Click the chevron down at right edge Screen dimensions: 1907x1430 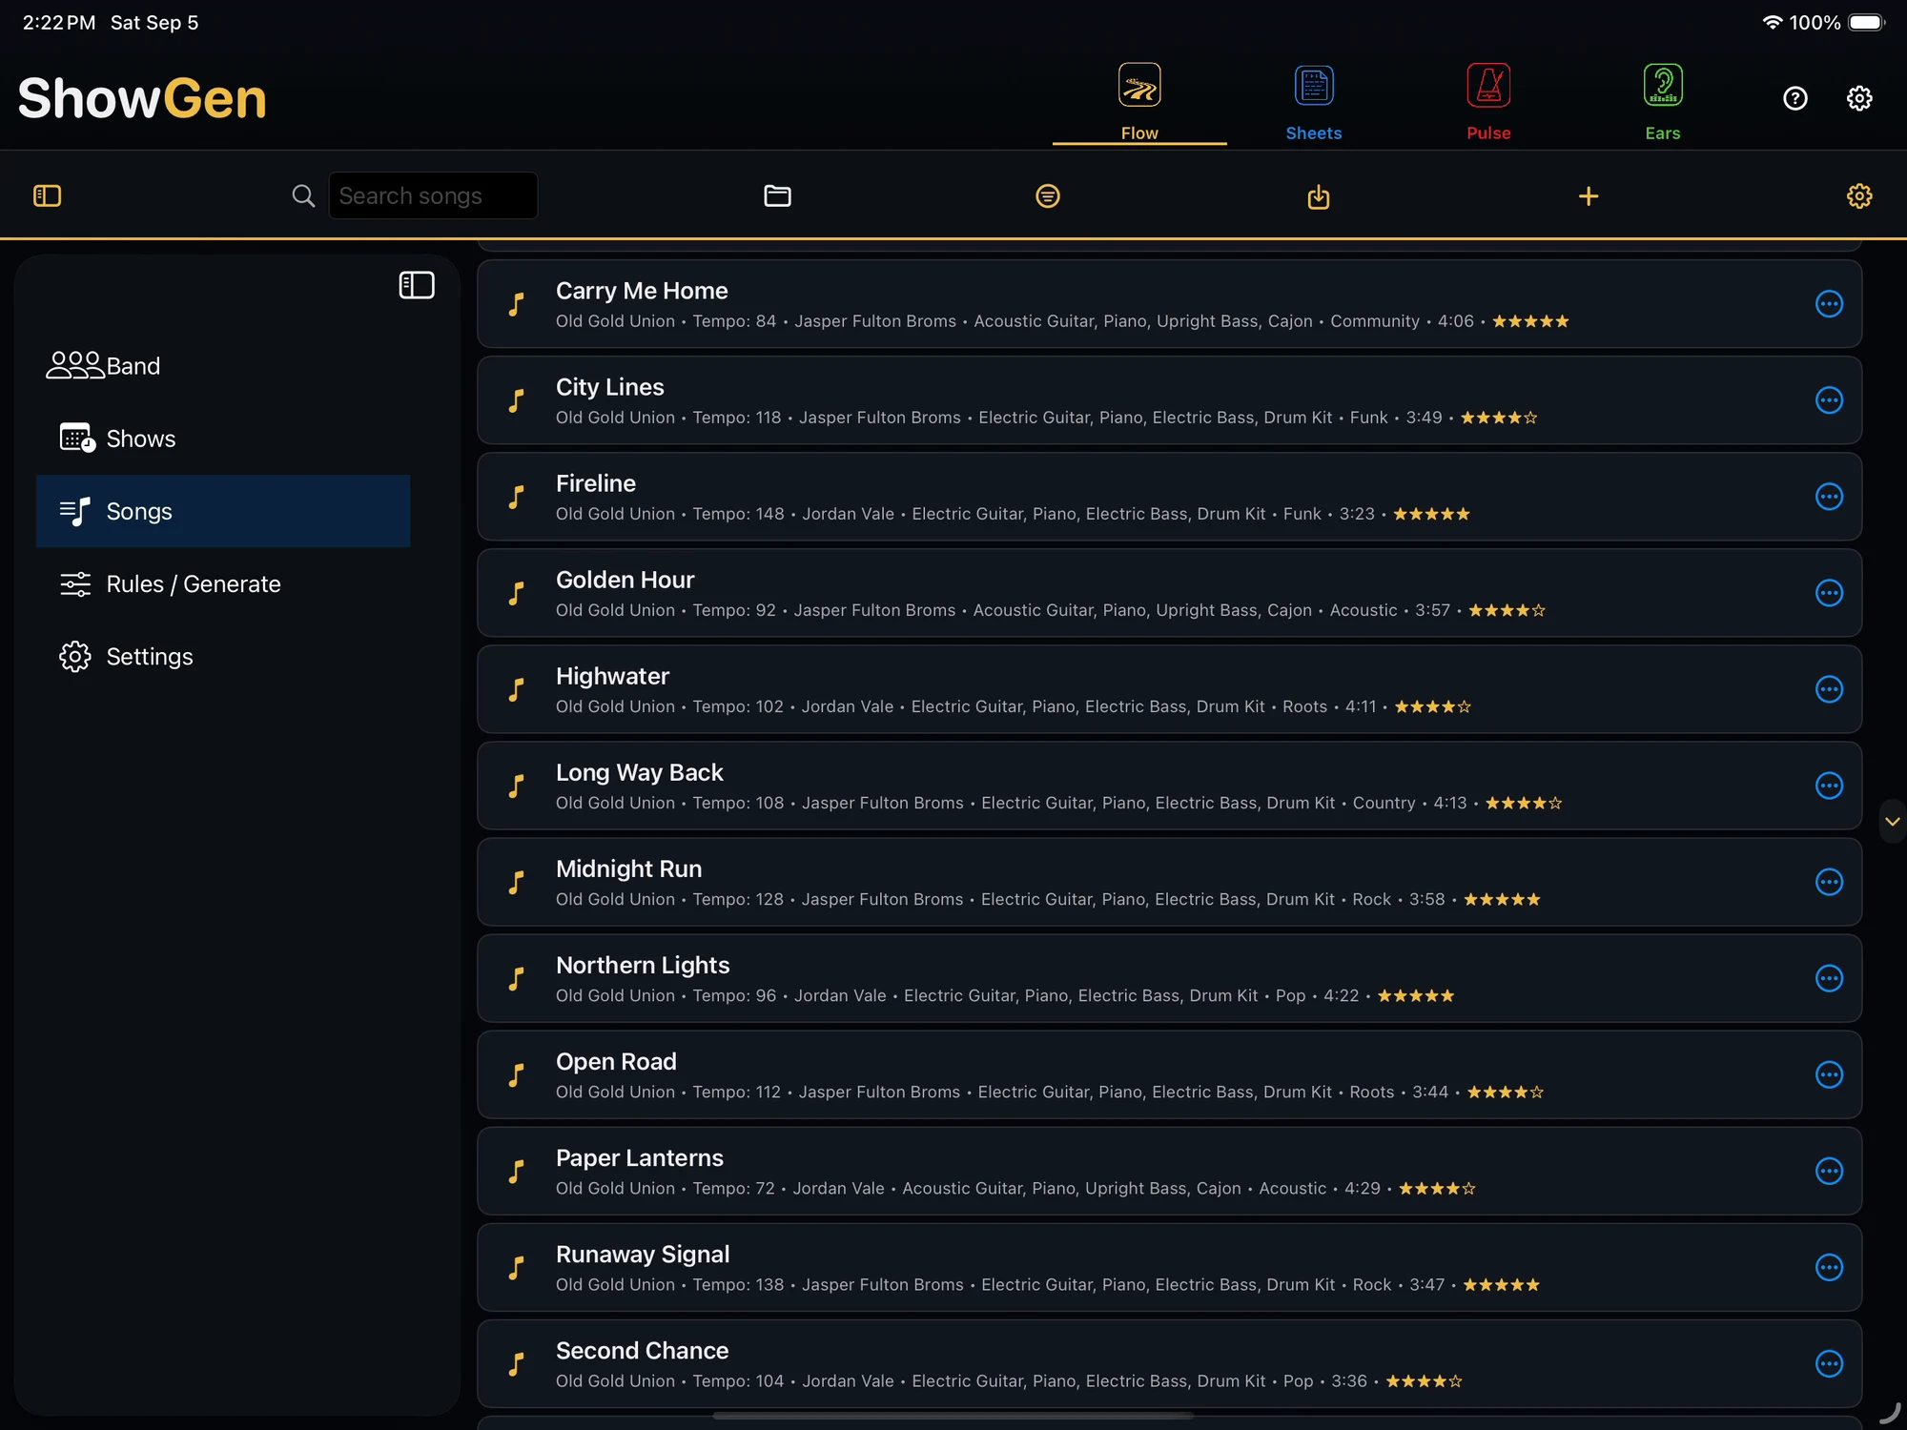tap(1893, 821)
